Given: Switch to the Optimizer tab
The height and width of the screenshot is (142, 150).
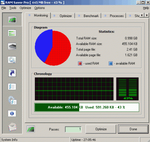Looking at the screenshot, I should coord(63,16).
